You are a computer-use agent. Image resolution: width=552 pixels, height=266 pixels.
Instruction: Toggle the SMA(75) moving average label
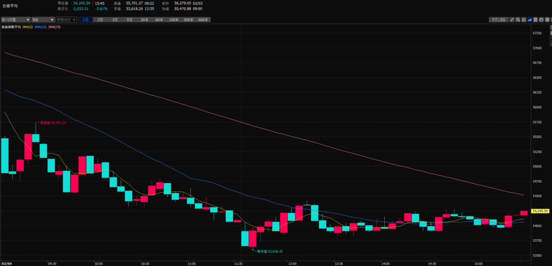(54, 26)
